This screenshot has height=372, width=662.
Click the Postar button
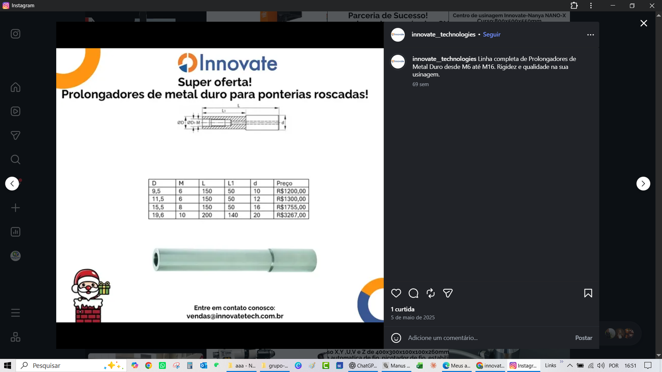tap(584, 338)
